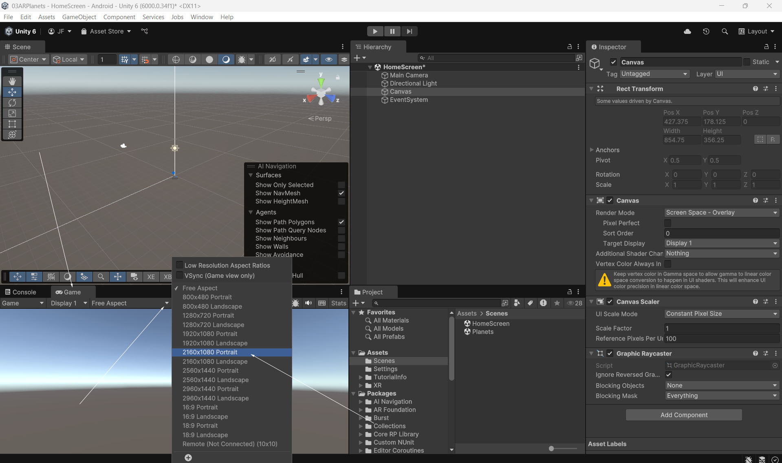The height and width of the screenshot is (463, 782).
Task: Click the plus icon to add resolution
Action: pyautogui.click(x=188, y=457)
